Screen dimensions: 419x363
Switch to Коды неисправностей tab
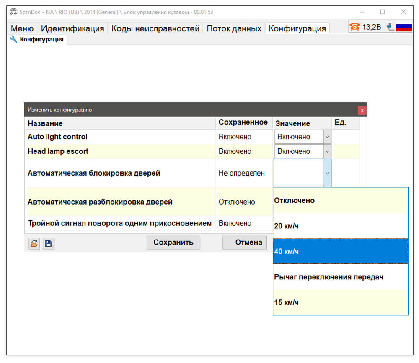[x=155, y=28]
